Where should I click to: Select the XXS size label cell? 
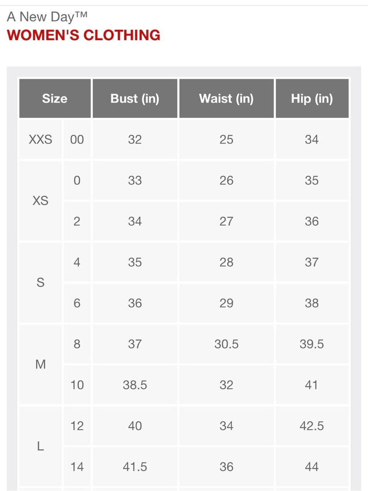[40, 139]
